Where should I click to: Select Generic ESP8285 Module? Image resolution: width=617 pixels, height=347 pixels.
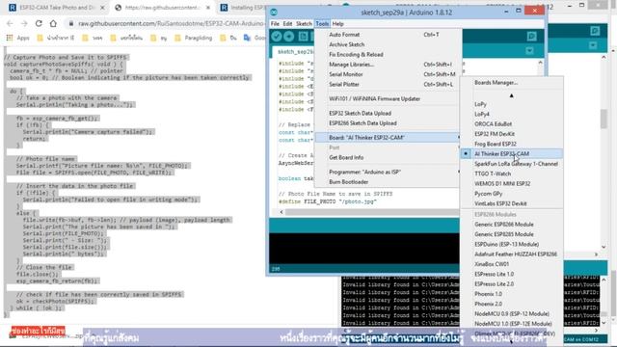click(x=512, y=234)
